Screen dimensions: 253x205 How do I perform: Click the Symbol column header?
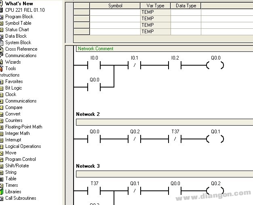pyautogui.click(x=115, y=6)
